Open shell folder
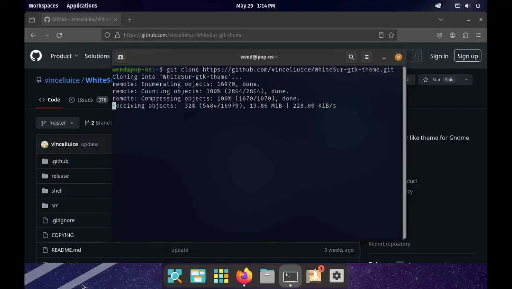 (57, 191)
